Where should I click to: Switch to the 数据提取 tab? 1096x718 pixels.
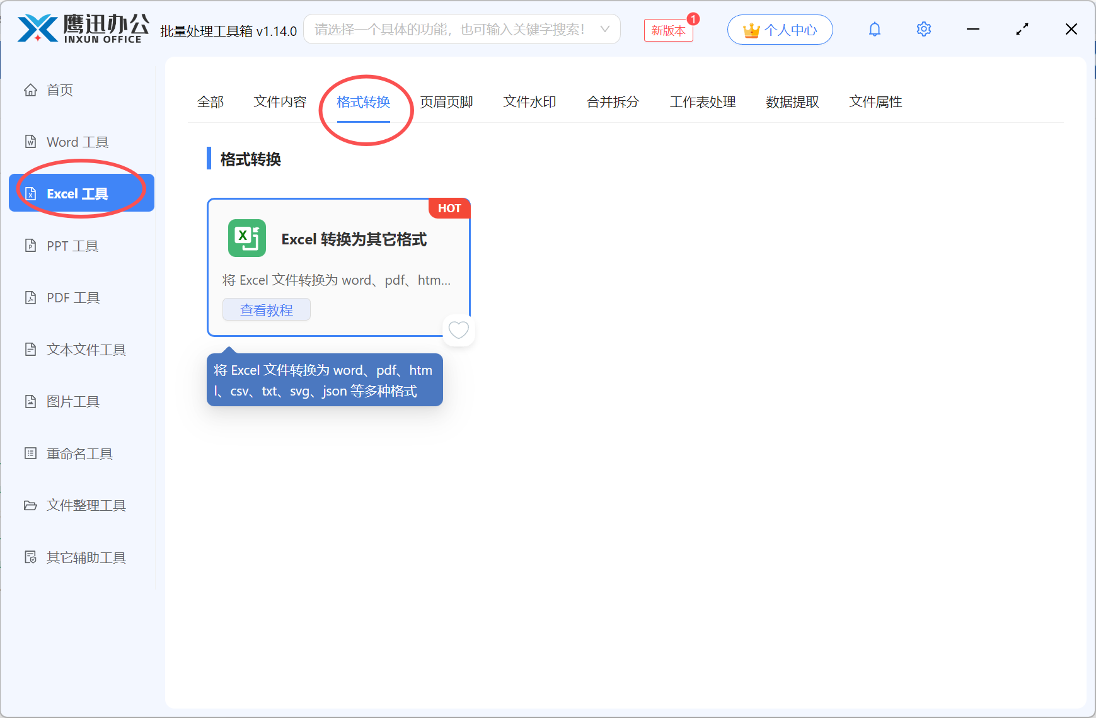[792, 101]
